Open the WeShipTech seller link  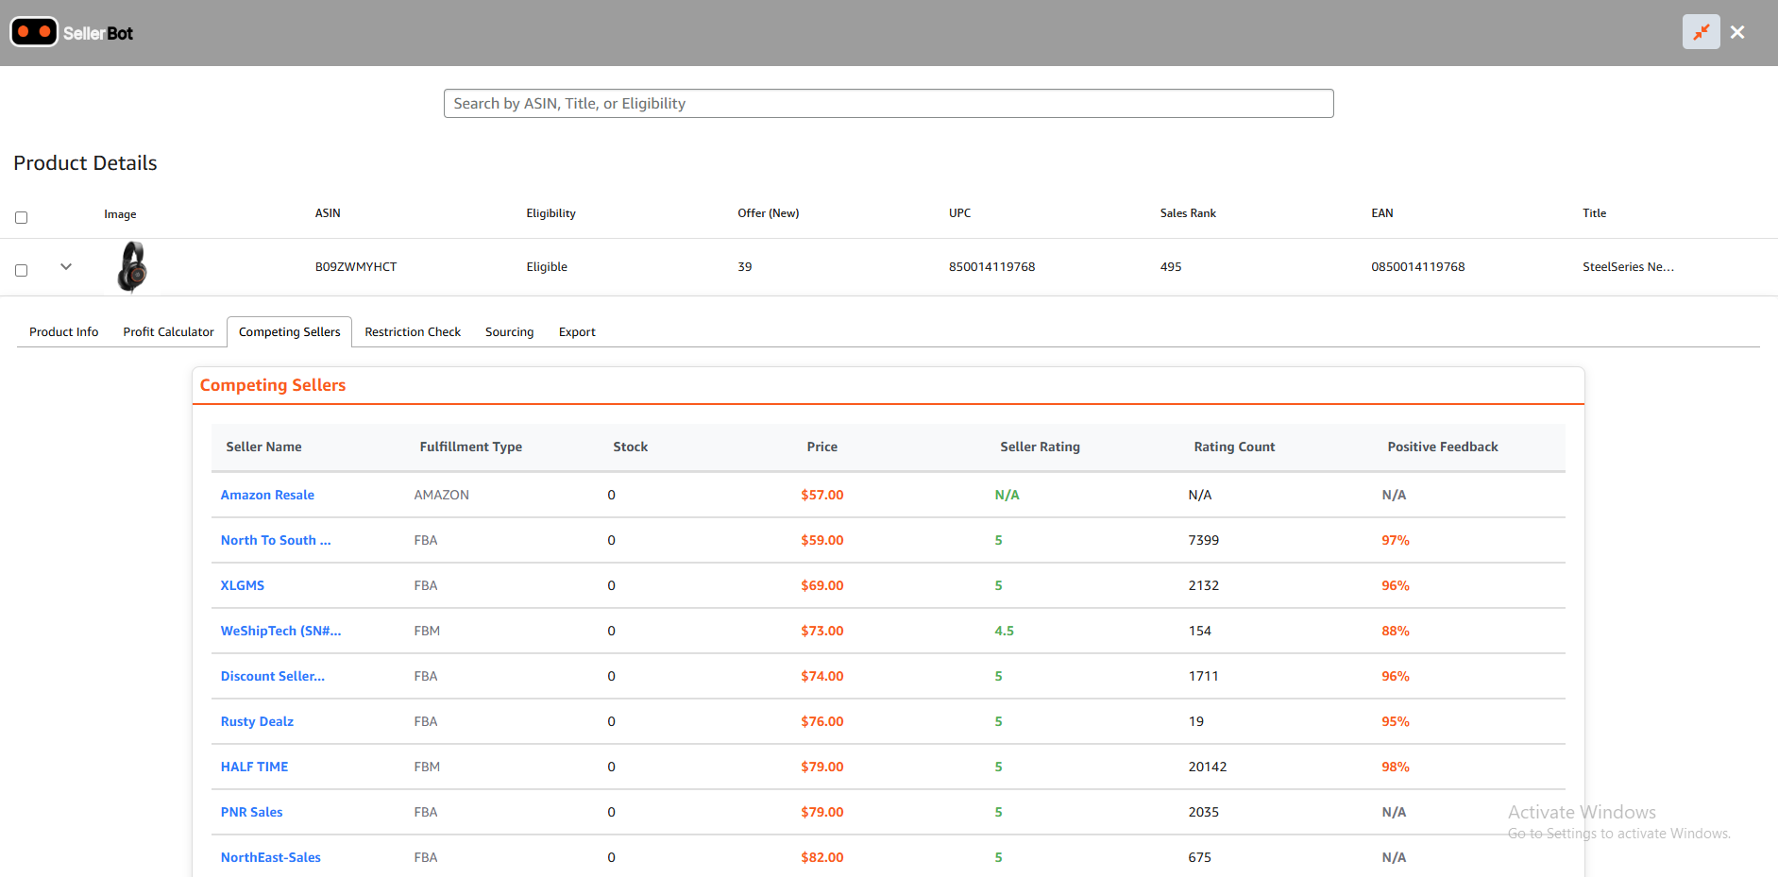[x=280, y=631]
